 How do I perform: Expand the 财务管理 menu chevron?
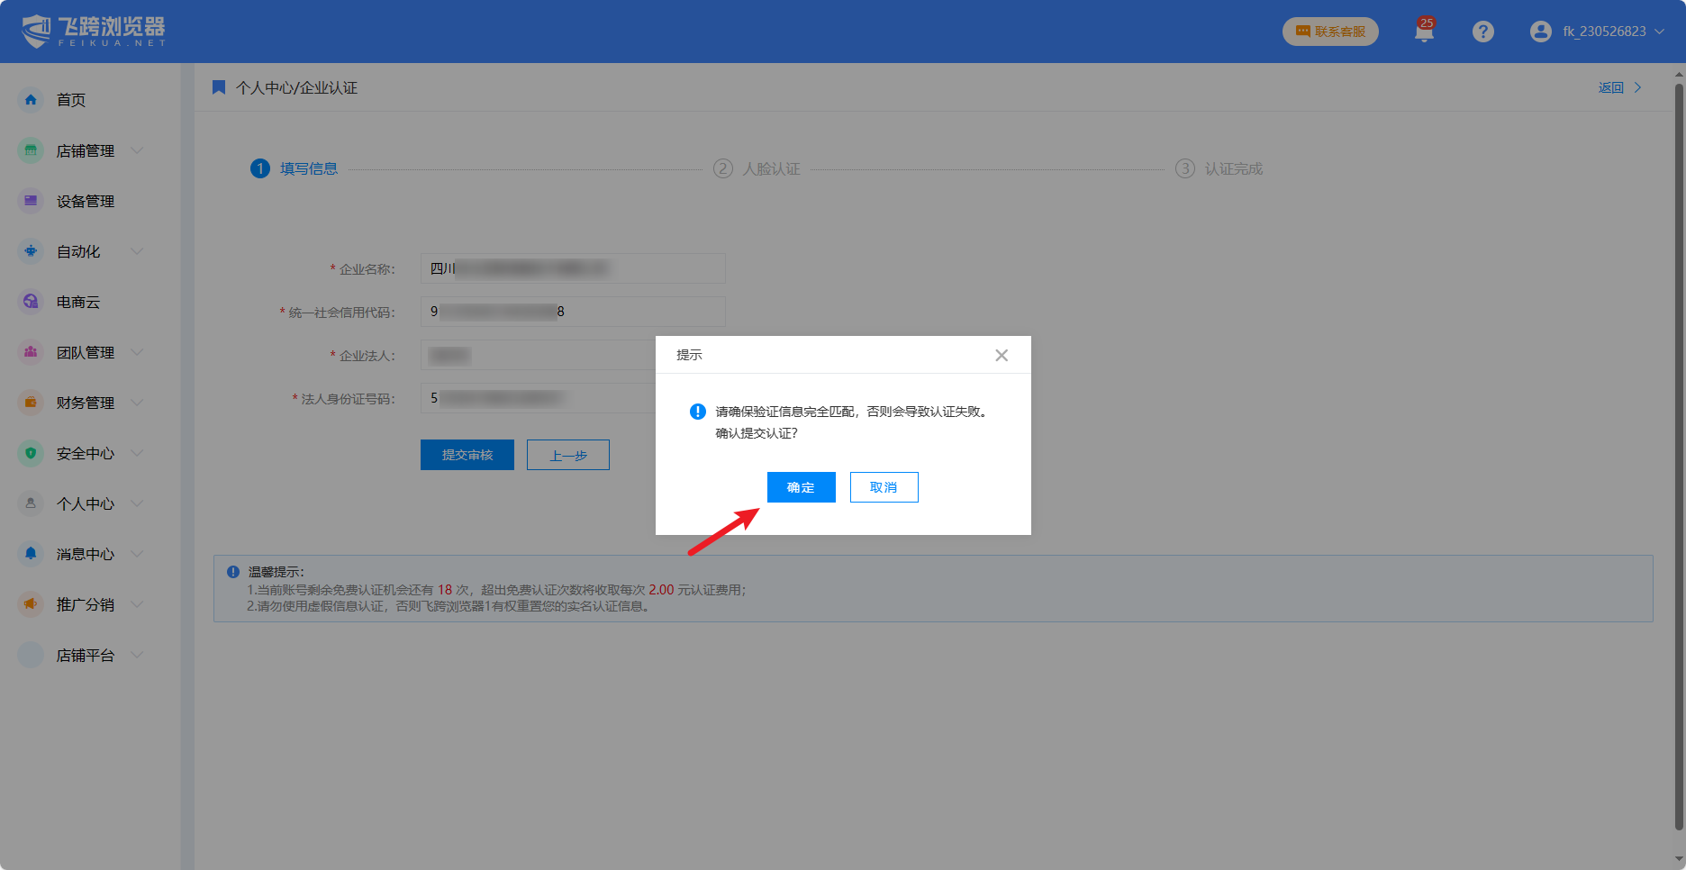[x=137, y=403]
